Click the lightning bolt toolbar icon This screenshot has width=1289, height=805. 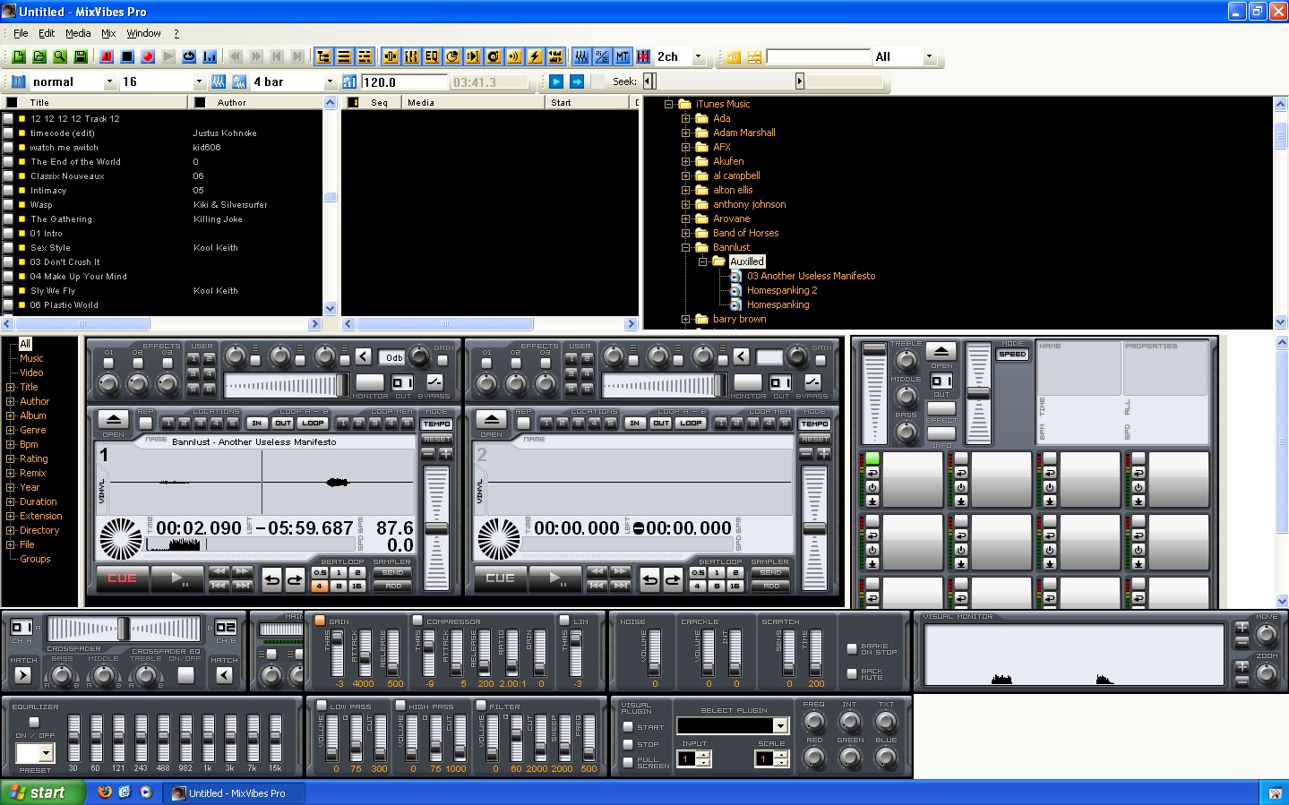tap(535, 56)
